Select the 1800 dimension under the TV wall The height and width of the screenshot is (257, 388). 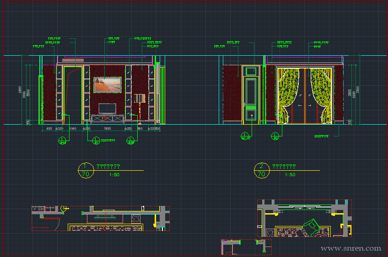pyautogui.click(x=108, y=129)
